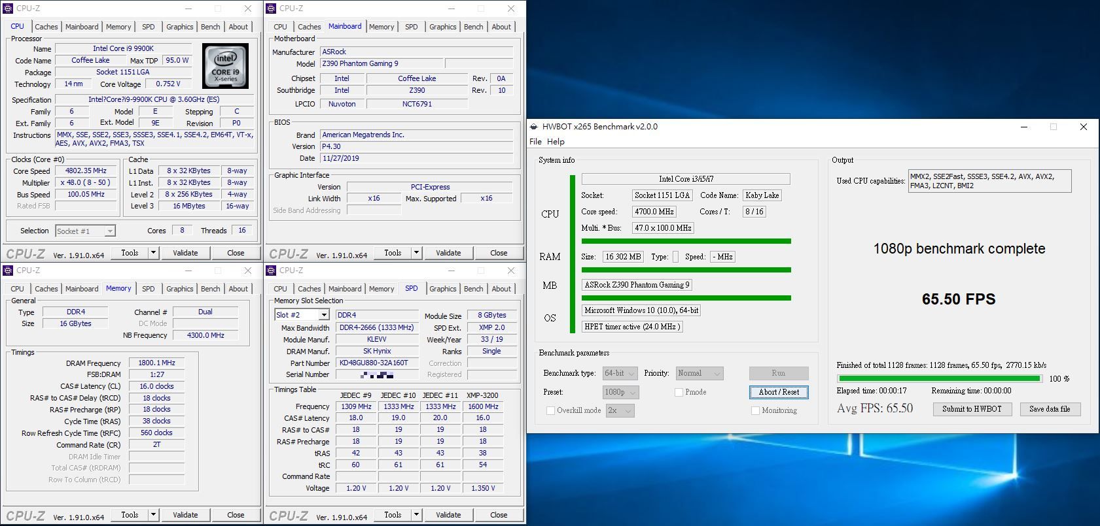1100x526 pixels.
Task: Open the Overkill 2x multiplier dropdown
Action: (x=620, y=410)
